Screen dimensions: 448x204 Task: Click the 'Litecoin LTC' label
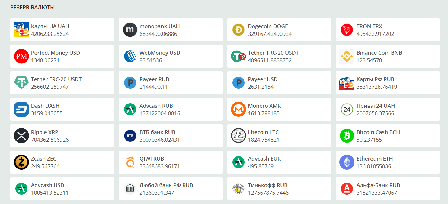264,132
